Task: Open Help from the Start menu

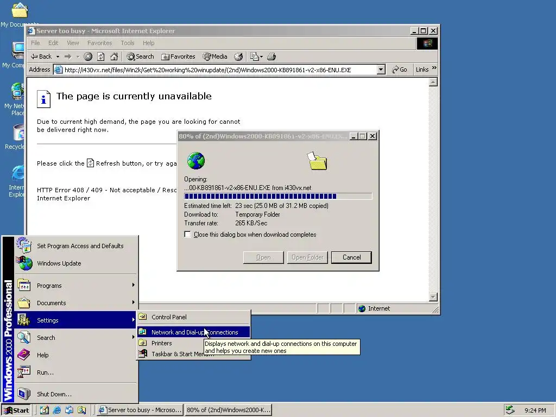Action: pyautogui.click(x=76, y=355)
